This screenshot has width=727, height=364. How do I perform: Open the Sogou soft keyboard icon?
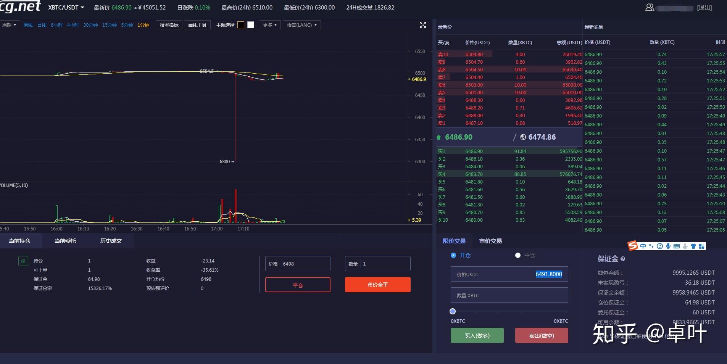pos(677,246)
